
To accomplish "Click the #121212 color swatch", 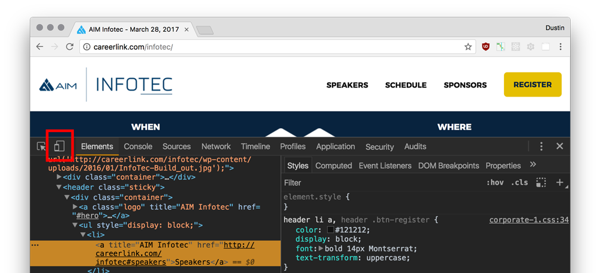I will [x=331, y=230].
